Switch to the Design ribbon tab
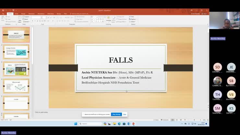 point(23,14)
